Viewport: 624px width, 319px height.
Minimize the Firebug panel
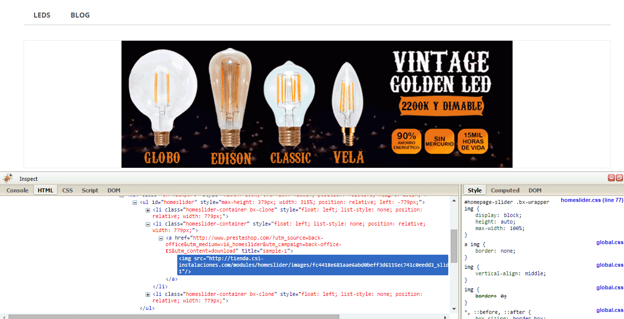pos(611,178)
